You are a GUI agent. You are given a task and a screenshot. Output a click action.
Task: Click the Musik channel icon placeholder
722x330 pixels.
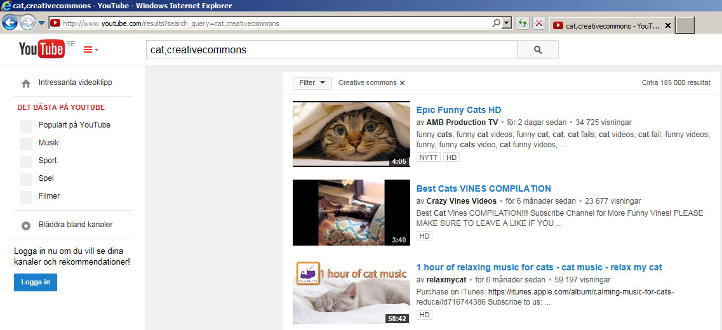point(26,143)
